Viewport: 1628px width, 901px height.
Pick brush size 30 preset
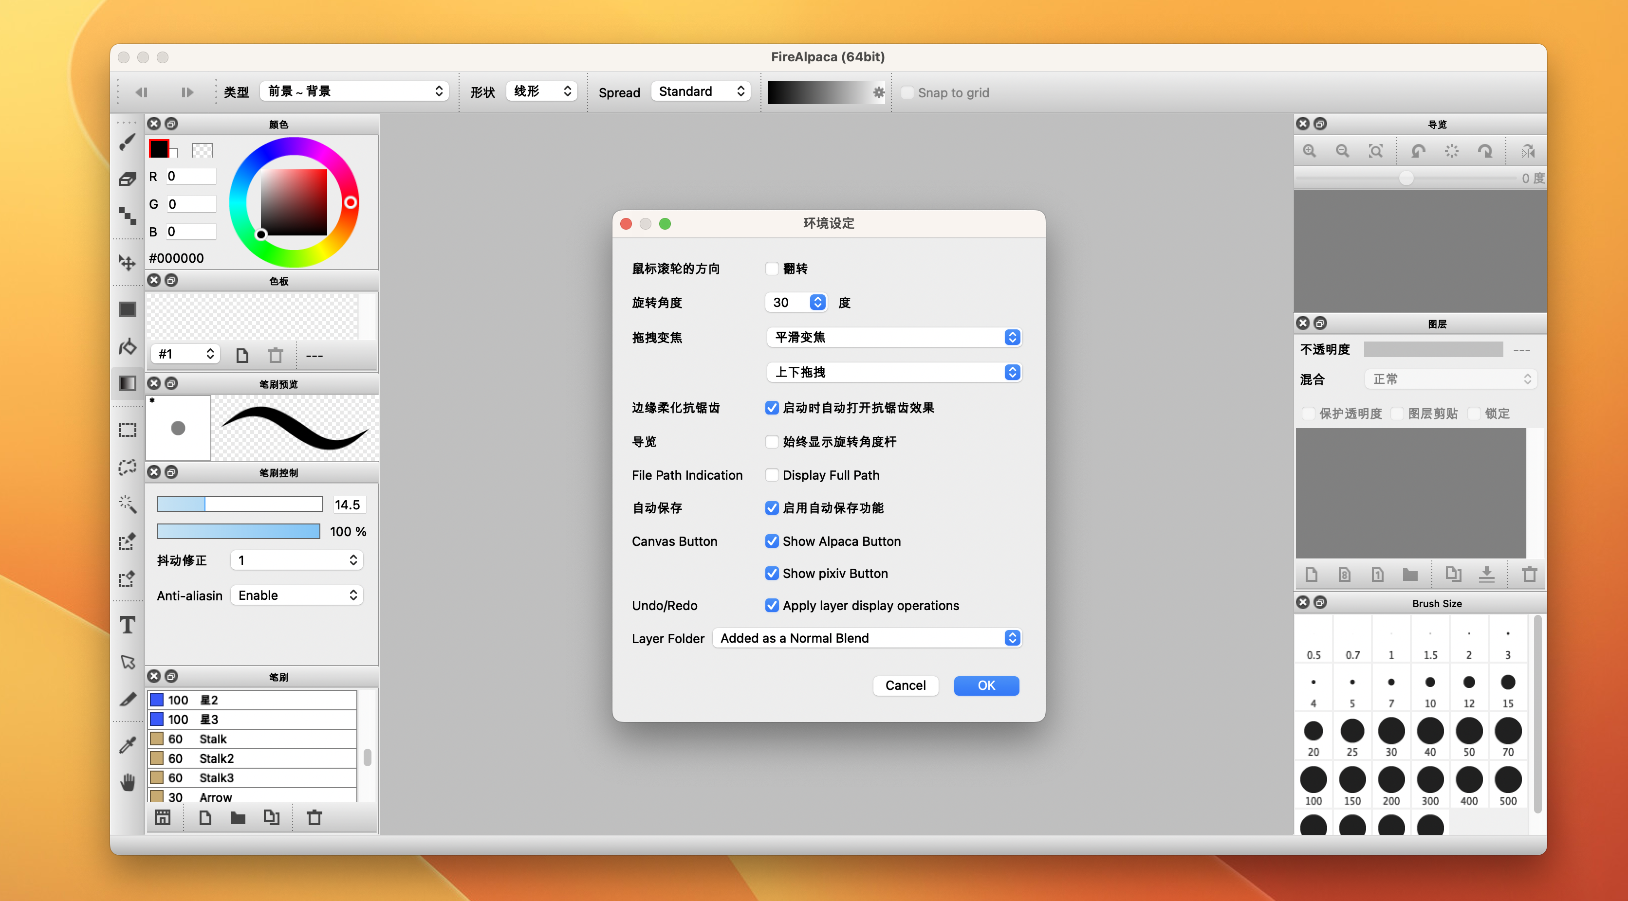[1390, 732]
